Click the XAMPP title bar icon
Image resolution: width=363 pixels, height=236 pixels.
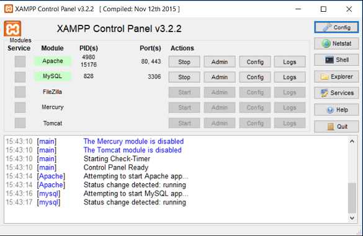coord(9,9)
